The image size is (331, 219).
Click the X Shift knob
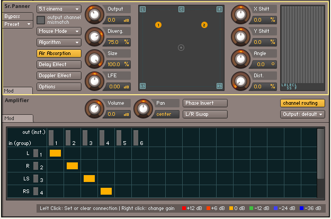(240, 14)
